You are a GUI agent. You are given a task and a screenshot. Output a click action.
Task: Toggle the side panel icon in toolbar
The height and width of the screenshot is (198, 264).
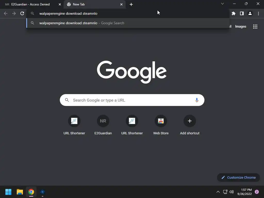(x=242, y=13)
